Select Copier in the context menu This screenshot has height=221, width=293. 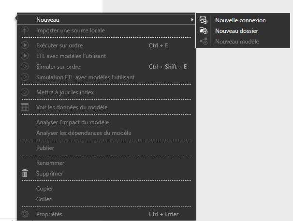[x=44, y=189]
